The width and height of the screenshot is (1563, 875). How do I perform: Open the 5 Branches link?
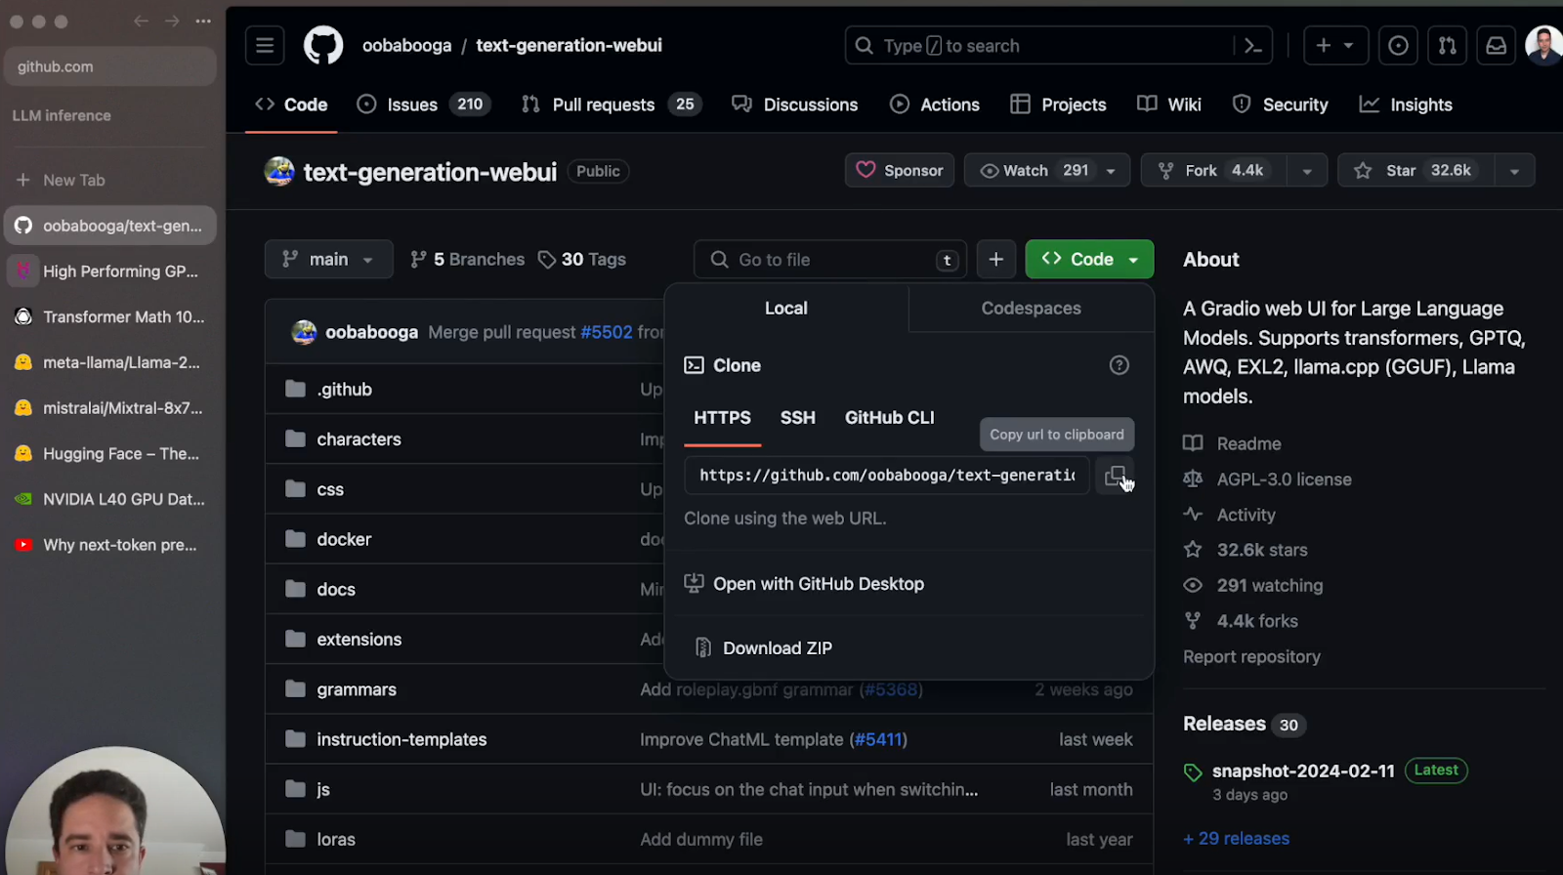(467, 260)
